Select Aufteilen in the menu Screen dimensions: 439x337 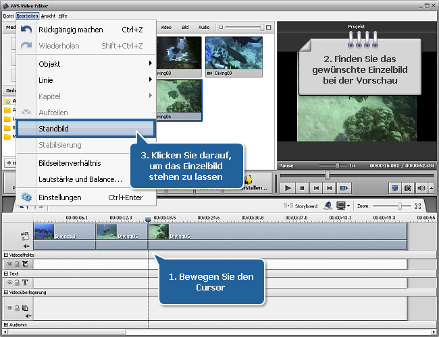coord(86,113)
